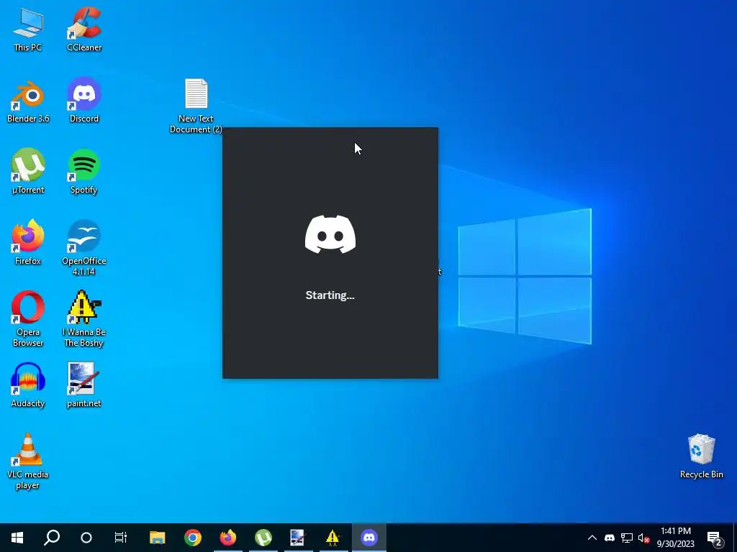Screen dimensions: 737x552
Task: Switch to µTorrent on the taskbar
Action: (263, 538)
